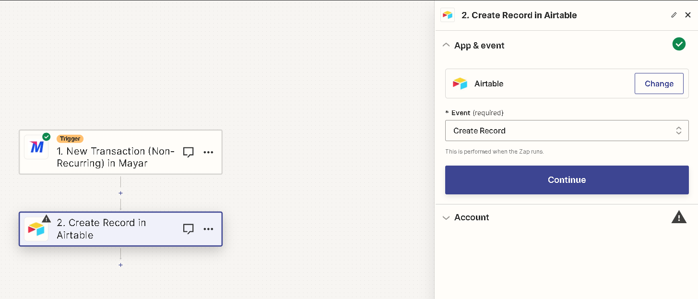Image resolution: width=698 pixels, height=299 pixels.
Task: Select the New Transaction in Mayar trigger step
Action: pyautogui.click(x=120, y=152)
